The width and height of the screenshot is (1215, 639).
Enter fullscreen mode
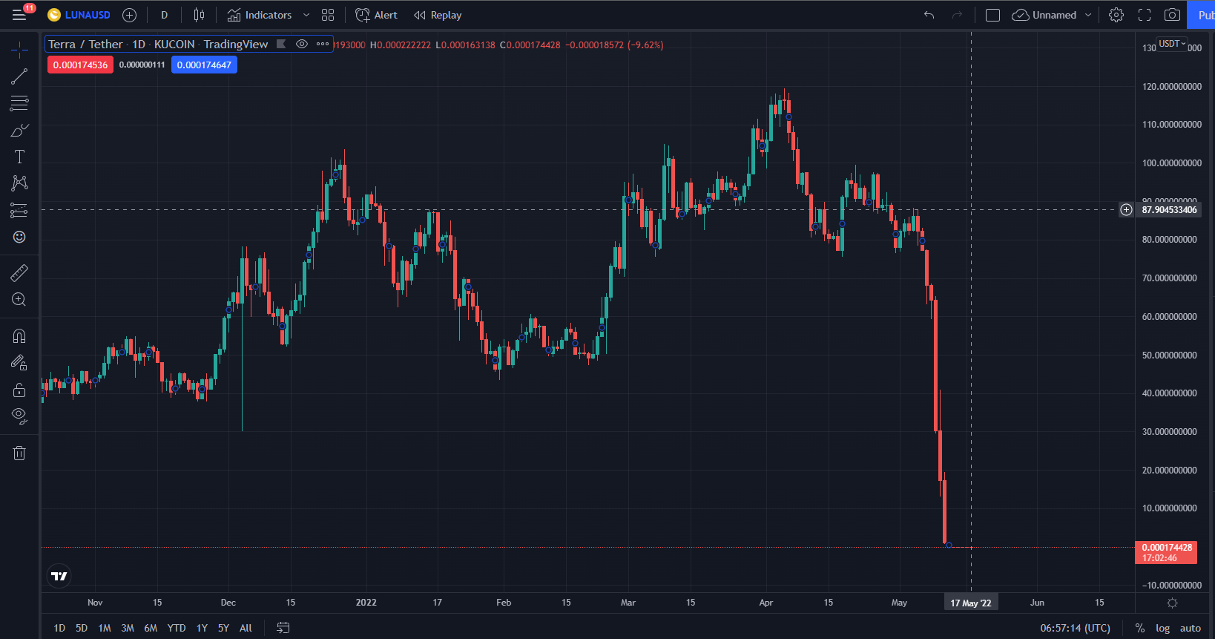pyautogui.click(x=1144, y=15)
